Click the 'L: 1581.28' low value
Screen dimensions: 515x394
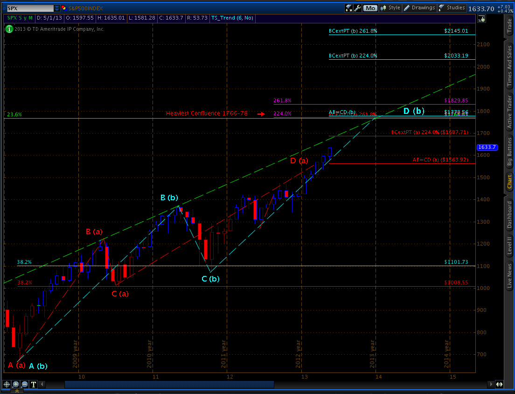142,18
